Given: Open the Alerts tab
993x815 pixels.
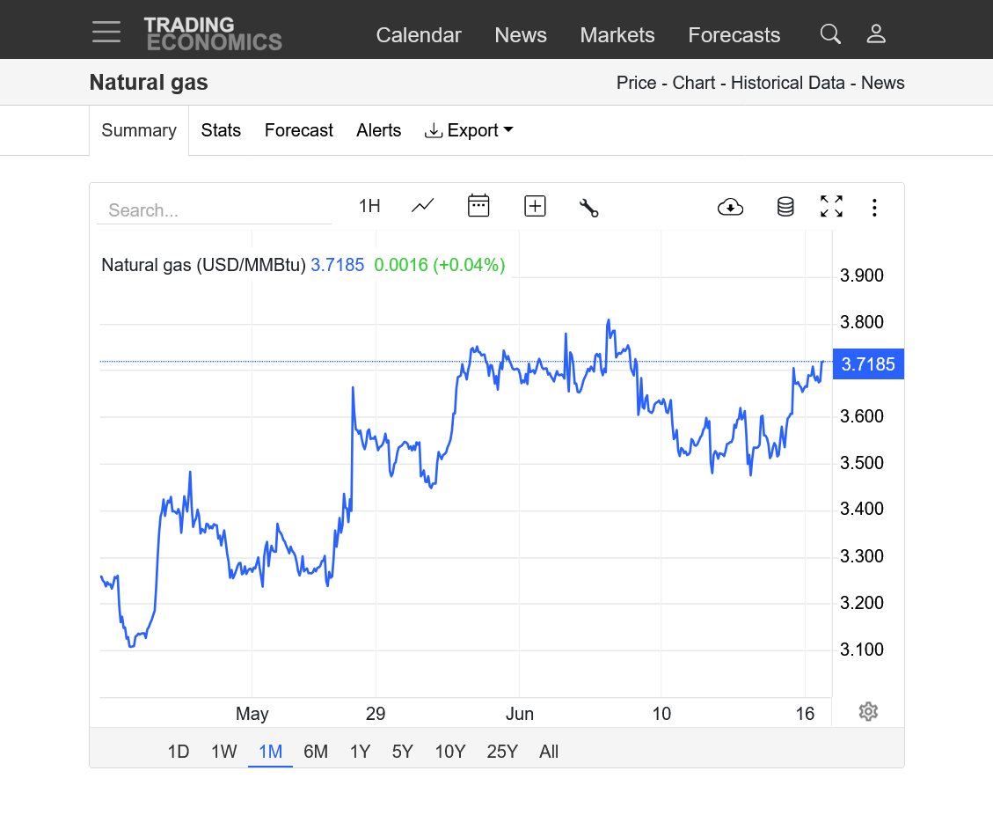Looking at the screenshot, I should click(x=379, y=130).
